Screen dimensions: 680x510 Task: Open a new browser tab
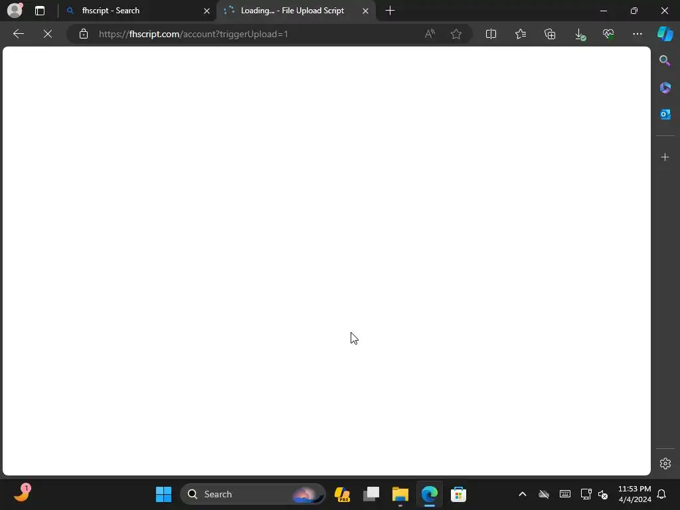390,11
